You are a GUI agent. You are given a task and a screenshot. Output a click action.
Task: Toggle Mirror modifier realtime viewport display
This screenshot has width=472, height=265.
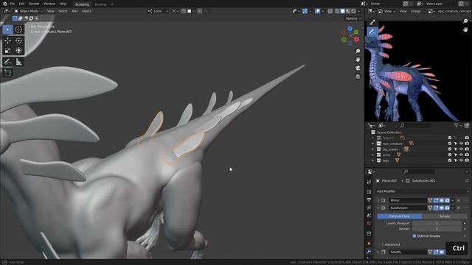coord(442,200)
